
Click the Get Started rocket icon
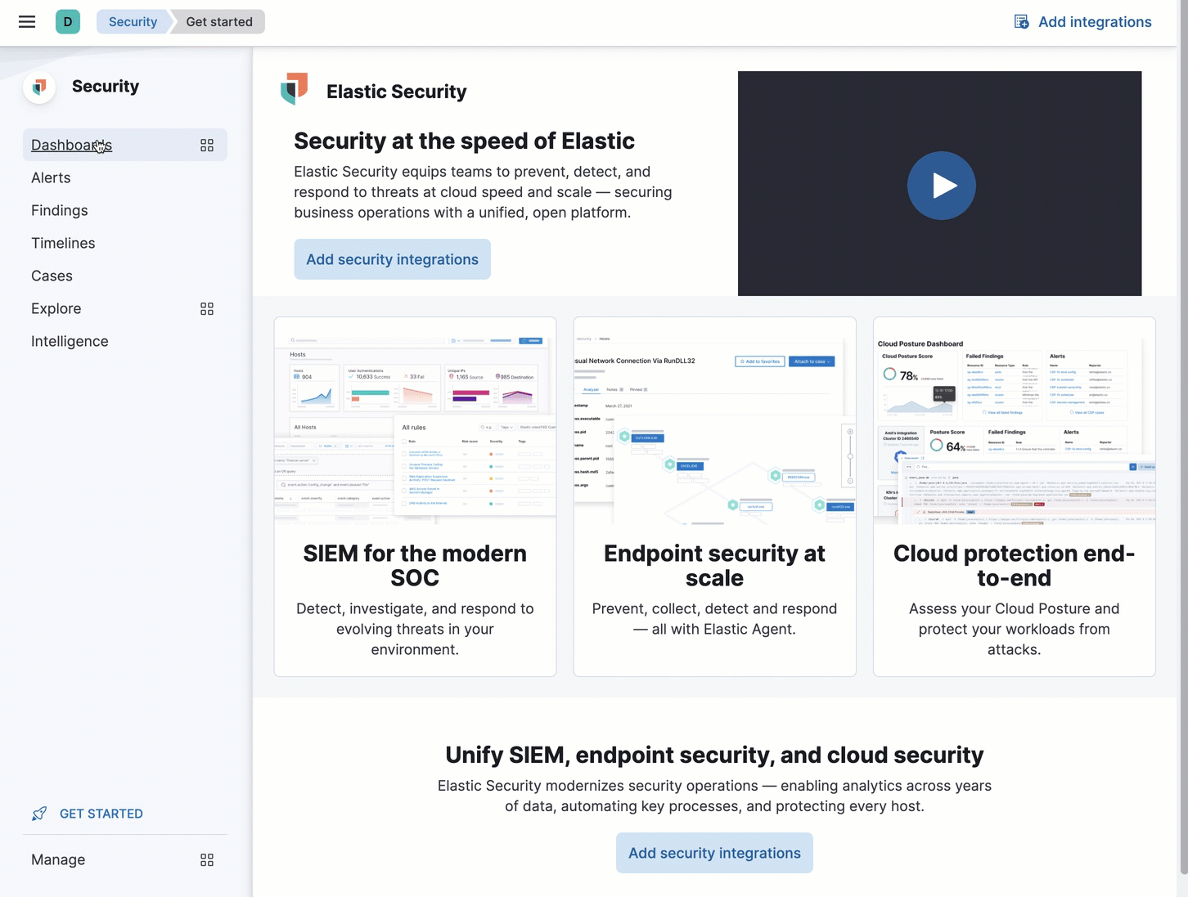tap(39, 814)
